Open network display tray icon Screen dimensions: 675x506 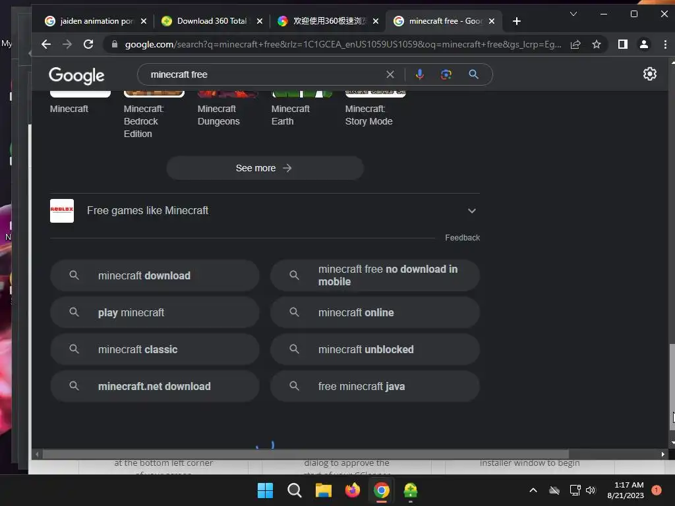[575, 490]
